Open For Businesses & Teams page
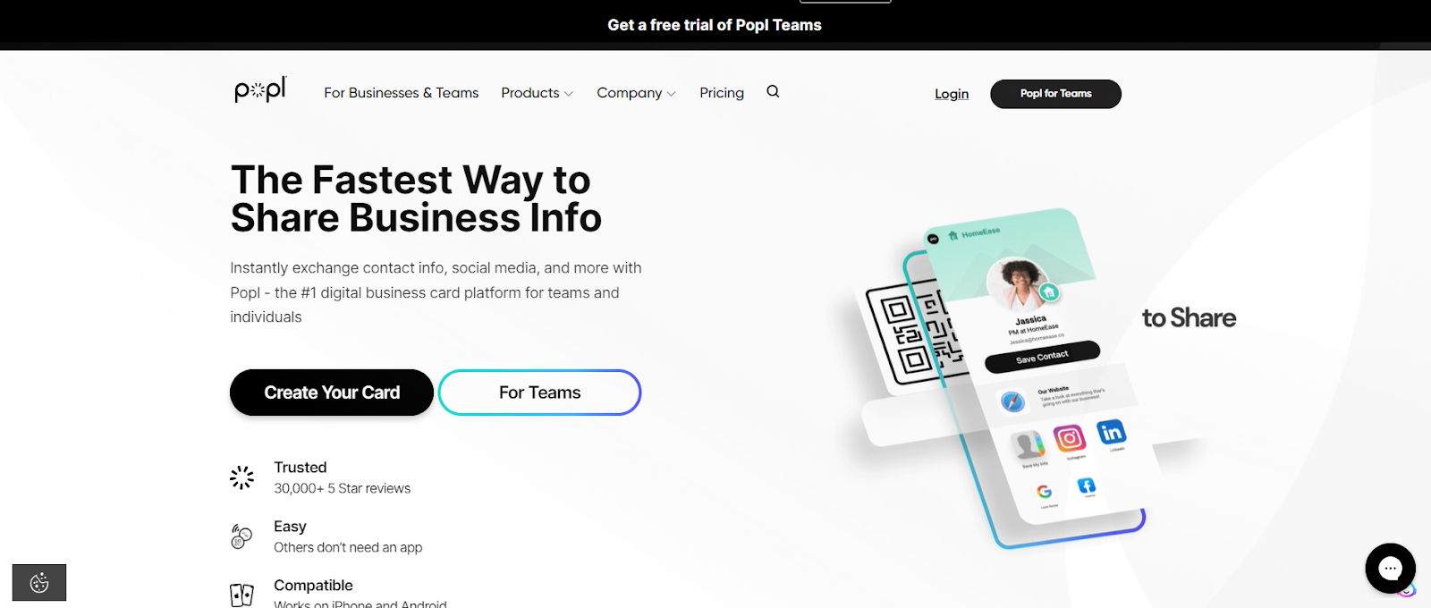1431x608 pixels. (401, 93)
